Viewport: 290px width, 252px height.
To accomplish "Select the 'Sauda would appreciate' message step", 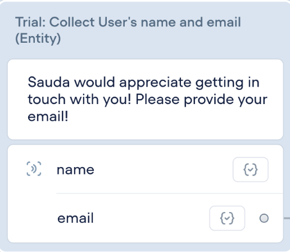I will click(x=146, y=100).
